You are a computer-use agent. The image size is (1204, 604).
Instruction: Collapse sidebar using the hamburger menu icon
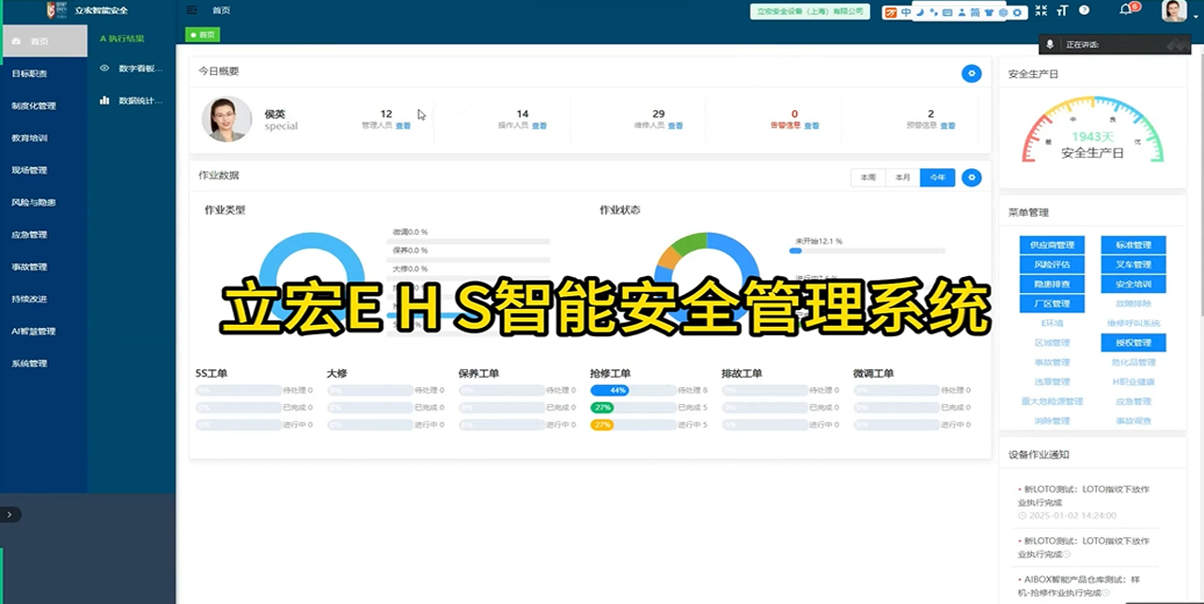click(x=192, y=10)
